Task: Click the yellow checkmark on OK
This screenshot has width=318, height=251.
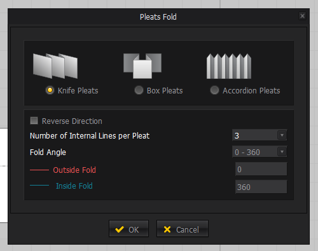Action: 120,229
